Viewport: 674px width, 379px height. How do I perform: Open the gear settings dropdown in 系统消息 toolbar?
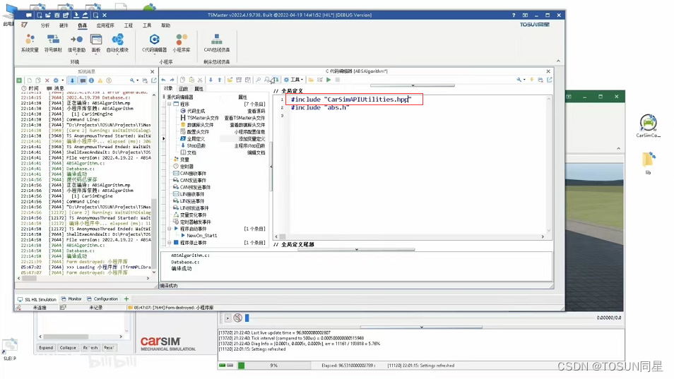(x=58, y=80)
